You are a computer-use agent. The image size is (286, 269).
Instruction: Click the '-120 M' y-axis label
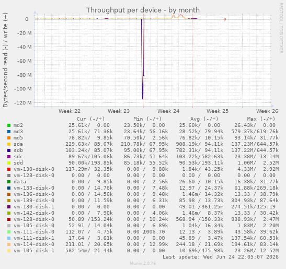click(23, 103)
